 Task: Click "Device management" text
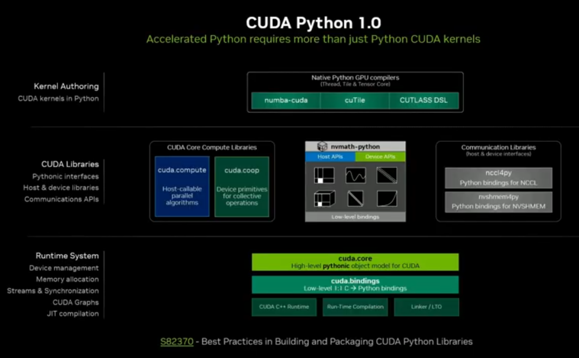pos(64,268)
